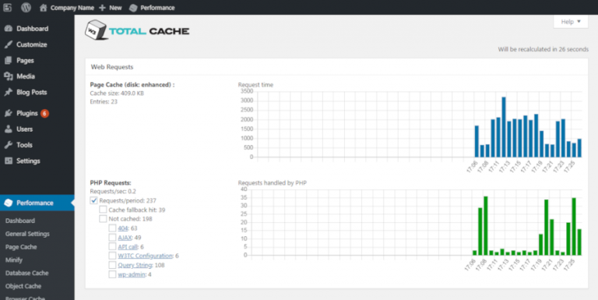
Task: Click the Pages icon in sidebar
Action: tap(9, 60)
